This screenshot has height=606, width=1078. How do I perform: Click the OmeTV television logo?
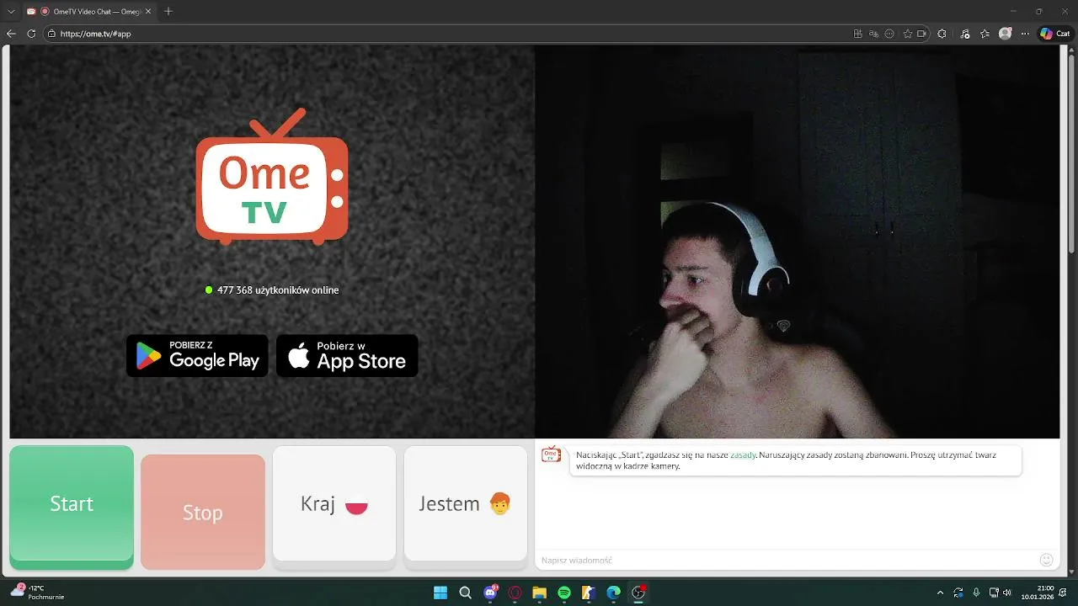point(272,177)
